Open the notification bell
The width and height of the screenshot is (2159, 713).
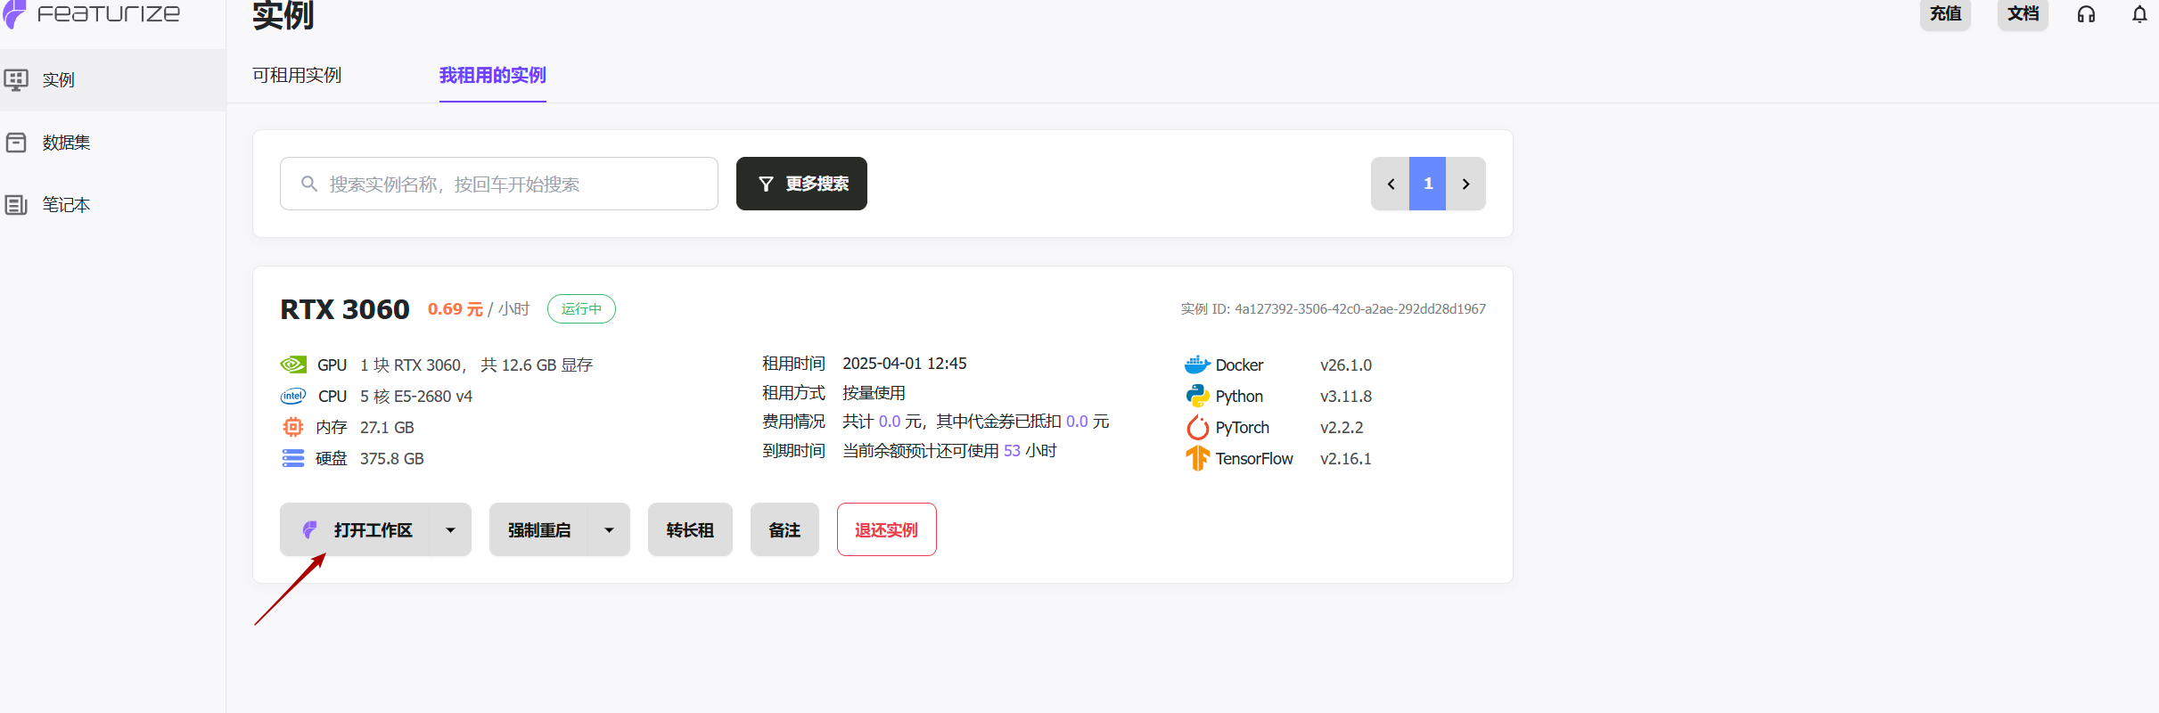[x=2139, y=14]
